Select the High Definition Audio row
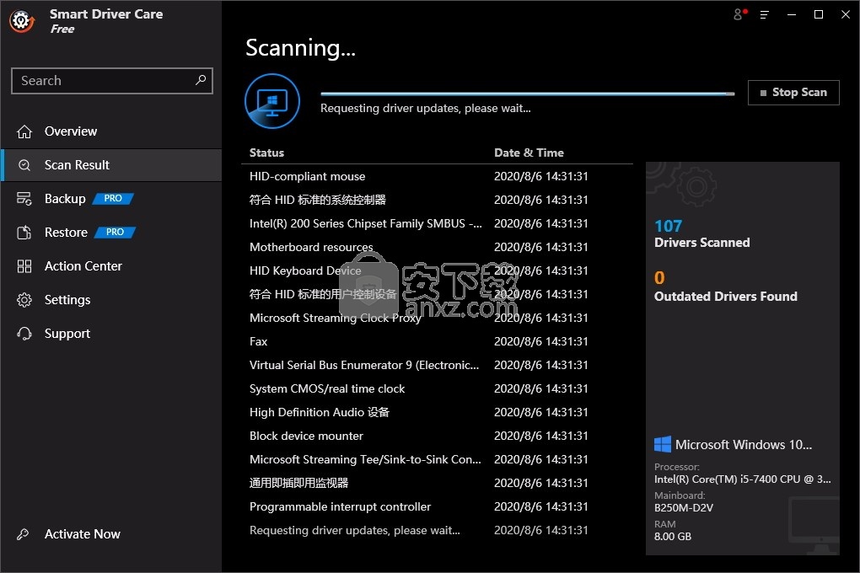 coord(437,412)
